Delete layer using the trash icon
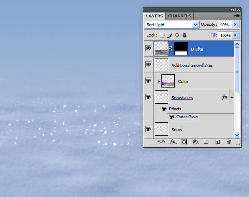 click(x=229, y=142)
